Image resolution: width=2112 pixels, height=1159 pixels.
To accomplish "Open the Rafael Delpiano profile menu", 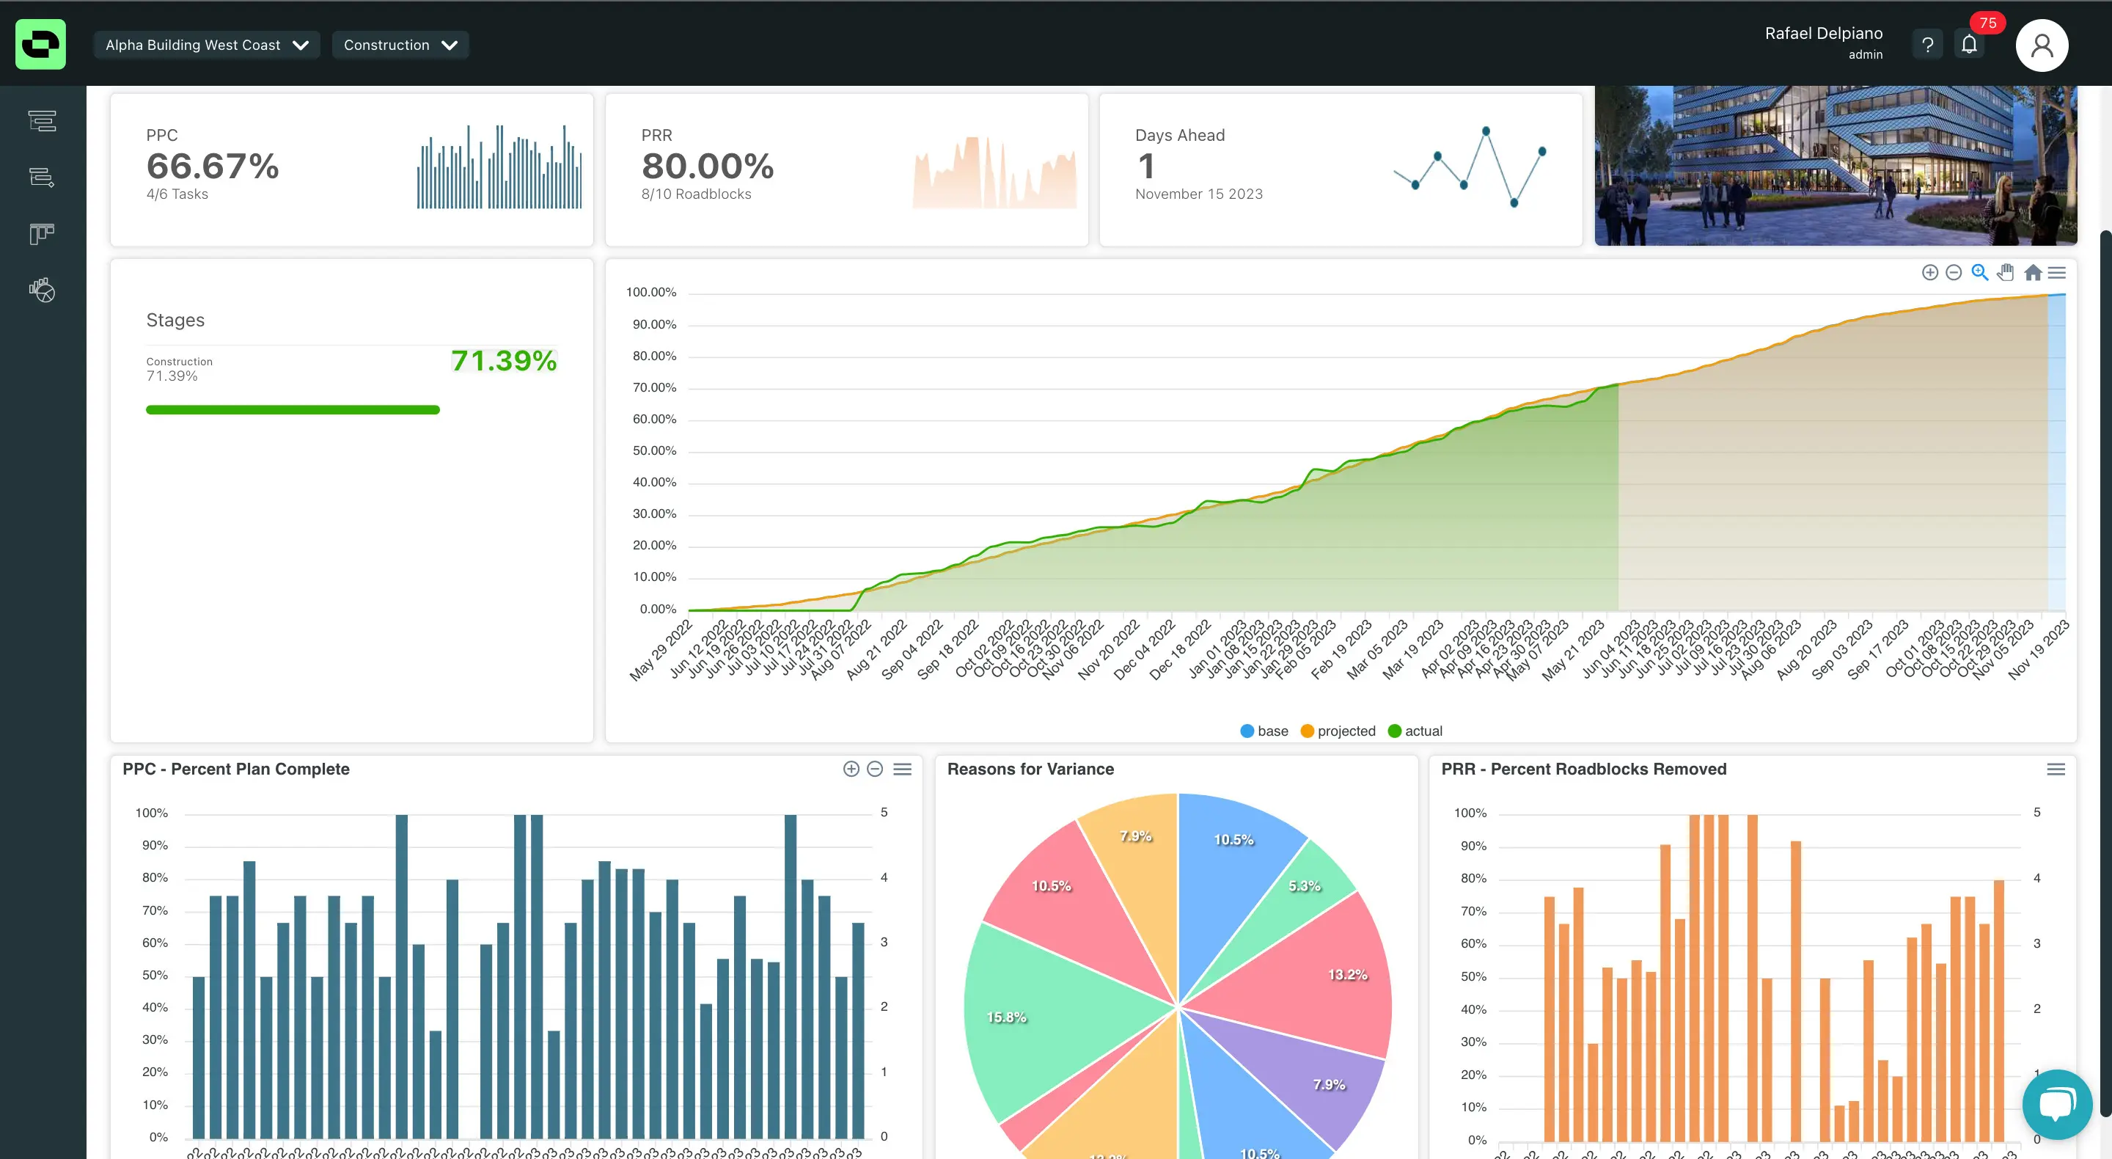I will [x=2042, y=45].
